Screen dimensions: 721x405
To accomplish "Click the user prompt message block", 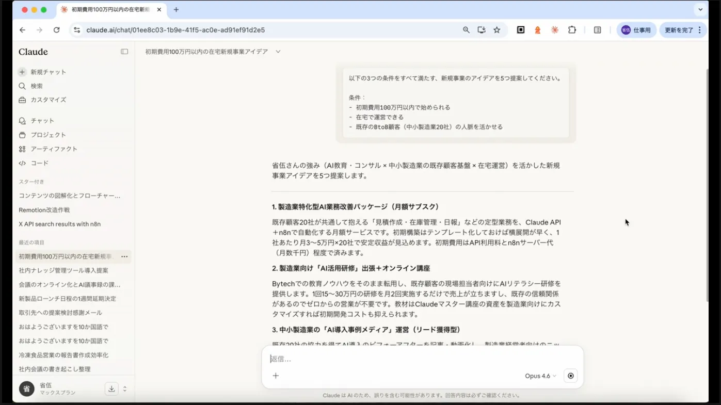I will point(456,103).
